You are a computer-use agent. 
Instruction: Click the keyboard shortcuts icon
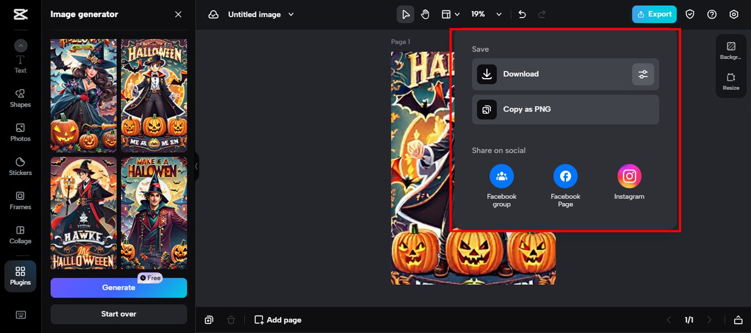(21, 315)
